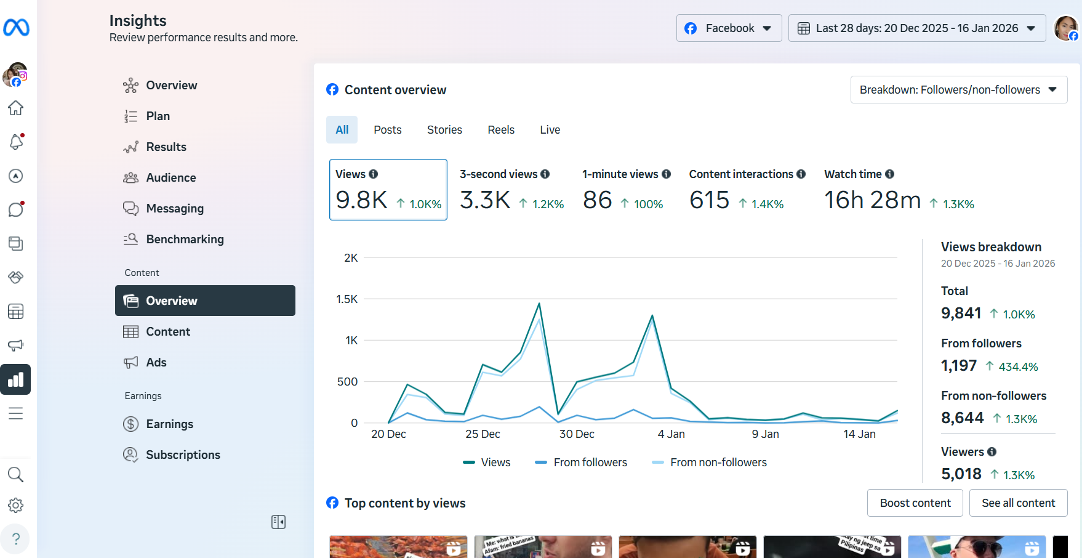Open the Home icon in left rail
Image resolution: width=1082 pixels, height=558 pixels.
(16, 108)
